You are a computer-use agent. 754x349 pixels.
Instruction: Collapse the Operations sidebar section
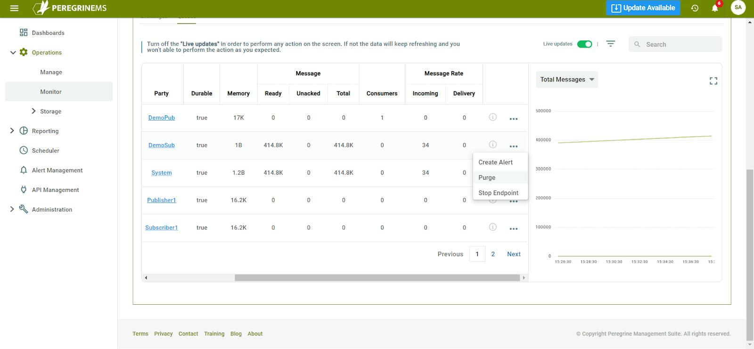pyautogui.click(x=13, y=52)
